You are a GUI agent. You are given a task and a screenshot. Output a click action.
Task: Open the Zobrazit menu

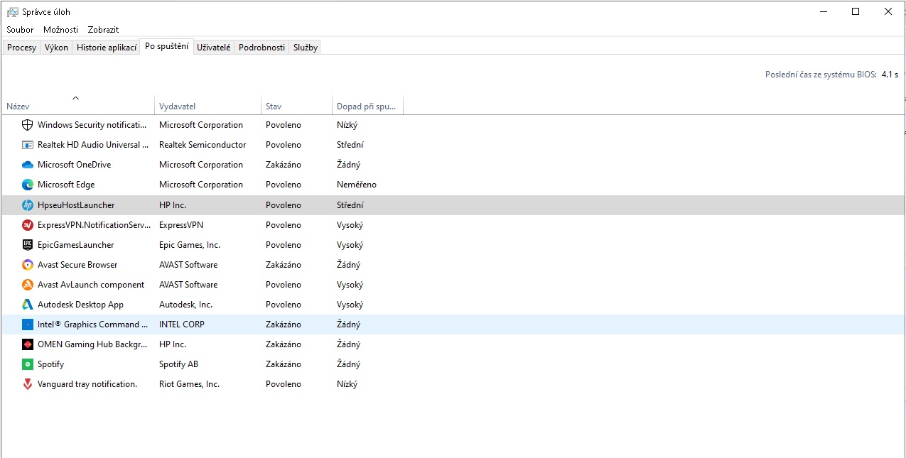(103, 30)
